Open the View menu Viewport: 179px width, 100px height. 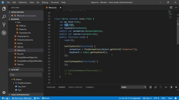[32, 2]
